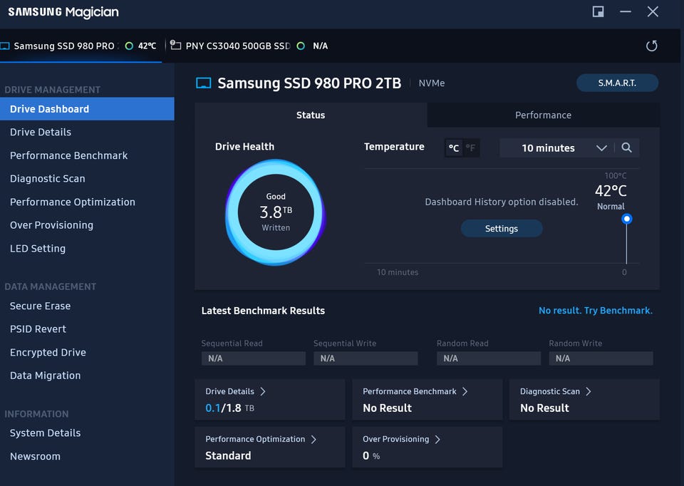
Task: Click the refresh drives icon
Action: point(651,46)
